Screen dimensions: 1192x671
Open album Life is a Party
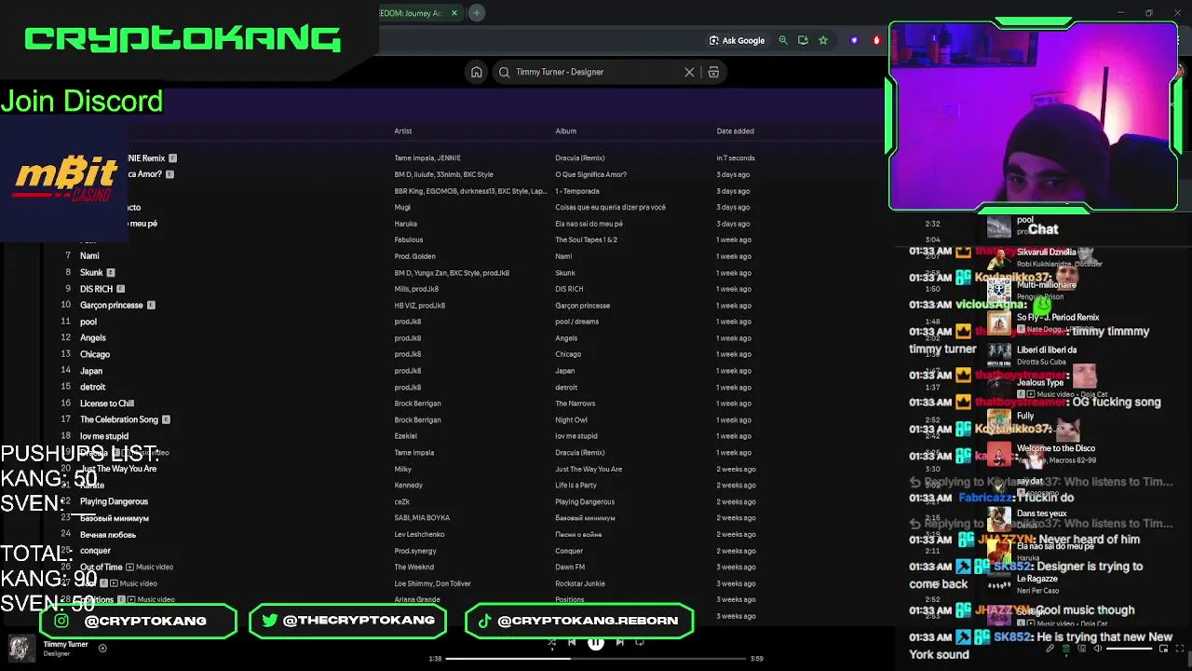[x=576, y=486]
